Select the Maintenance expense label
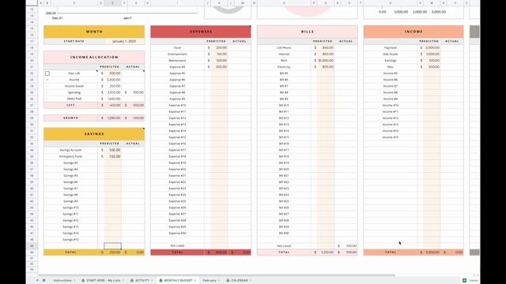The height and width of the screenshot is (284, 506). coord(177,61)
